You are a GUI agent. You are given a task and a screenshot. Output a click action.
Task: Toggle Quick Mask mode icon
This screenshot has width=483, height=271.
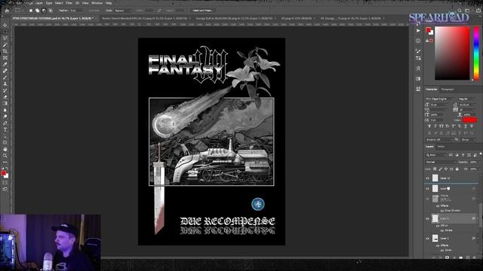(x=5, y=183)
